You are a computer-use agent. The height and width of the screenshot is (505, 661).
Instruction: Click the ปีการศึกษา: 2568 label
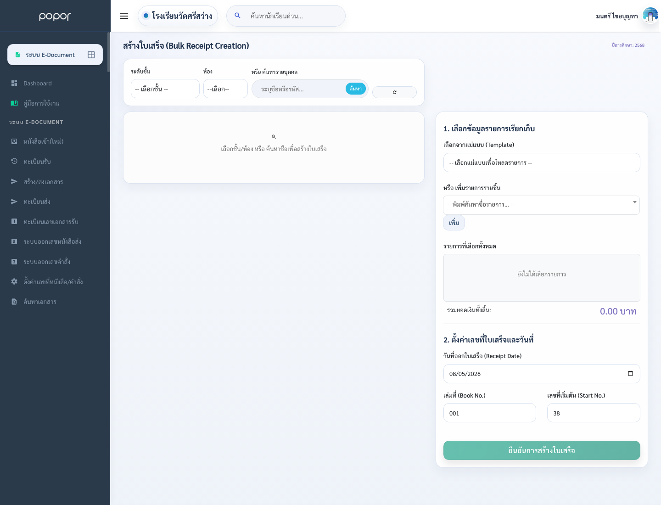[x=628, y=45]
